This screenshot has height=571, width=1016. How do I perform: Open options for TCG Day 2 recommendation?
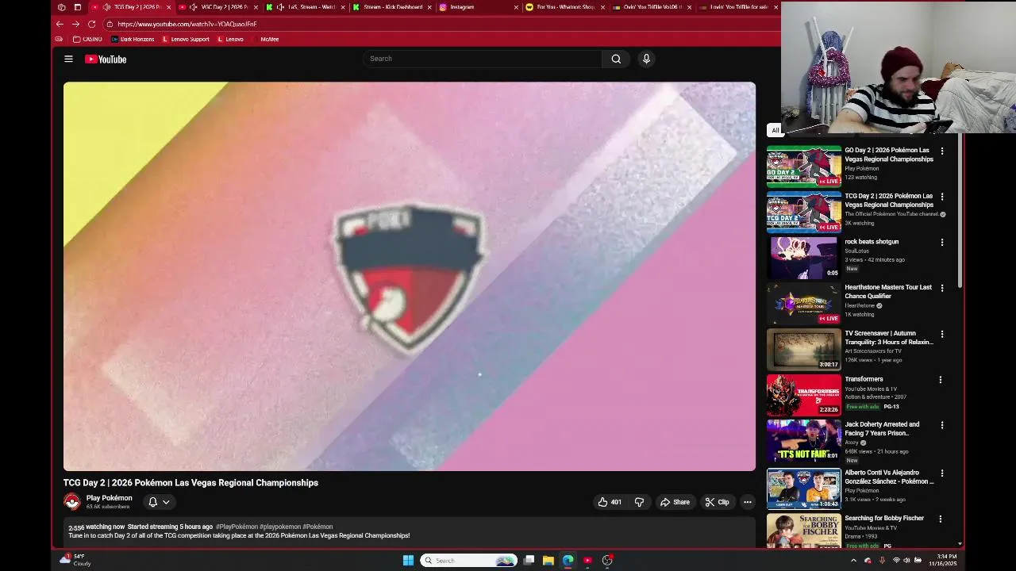942,197
